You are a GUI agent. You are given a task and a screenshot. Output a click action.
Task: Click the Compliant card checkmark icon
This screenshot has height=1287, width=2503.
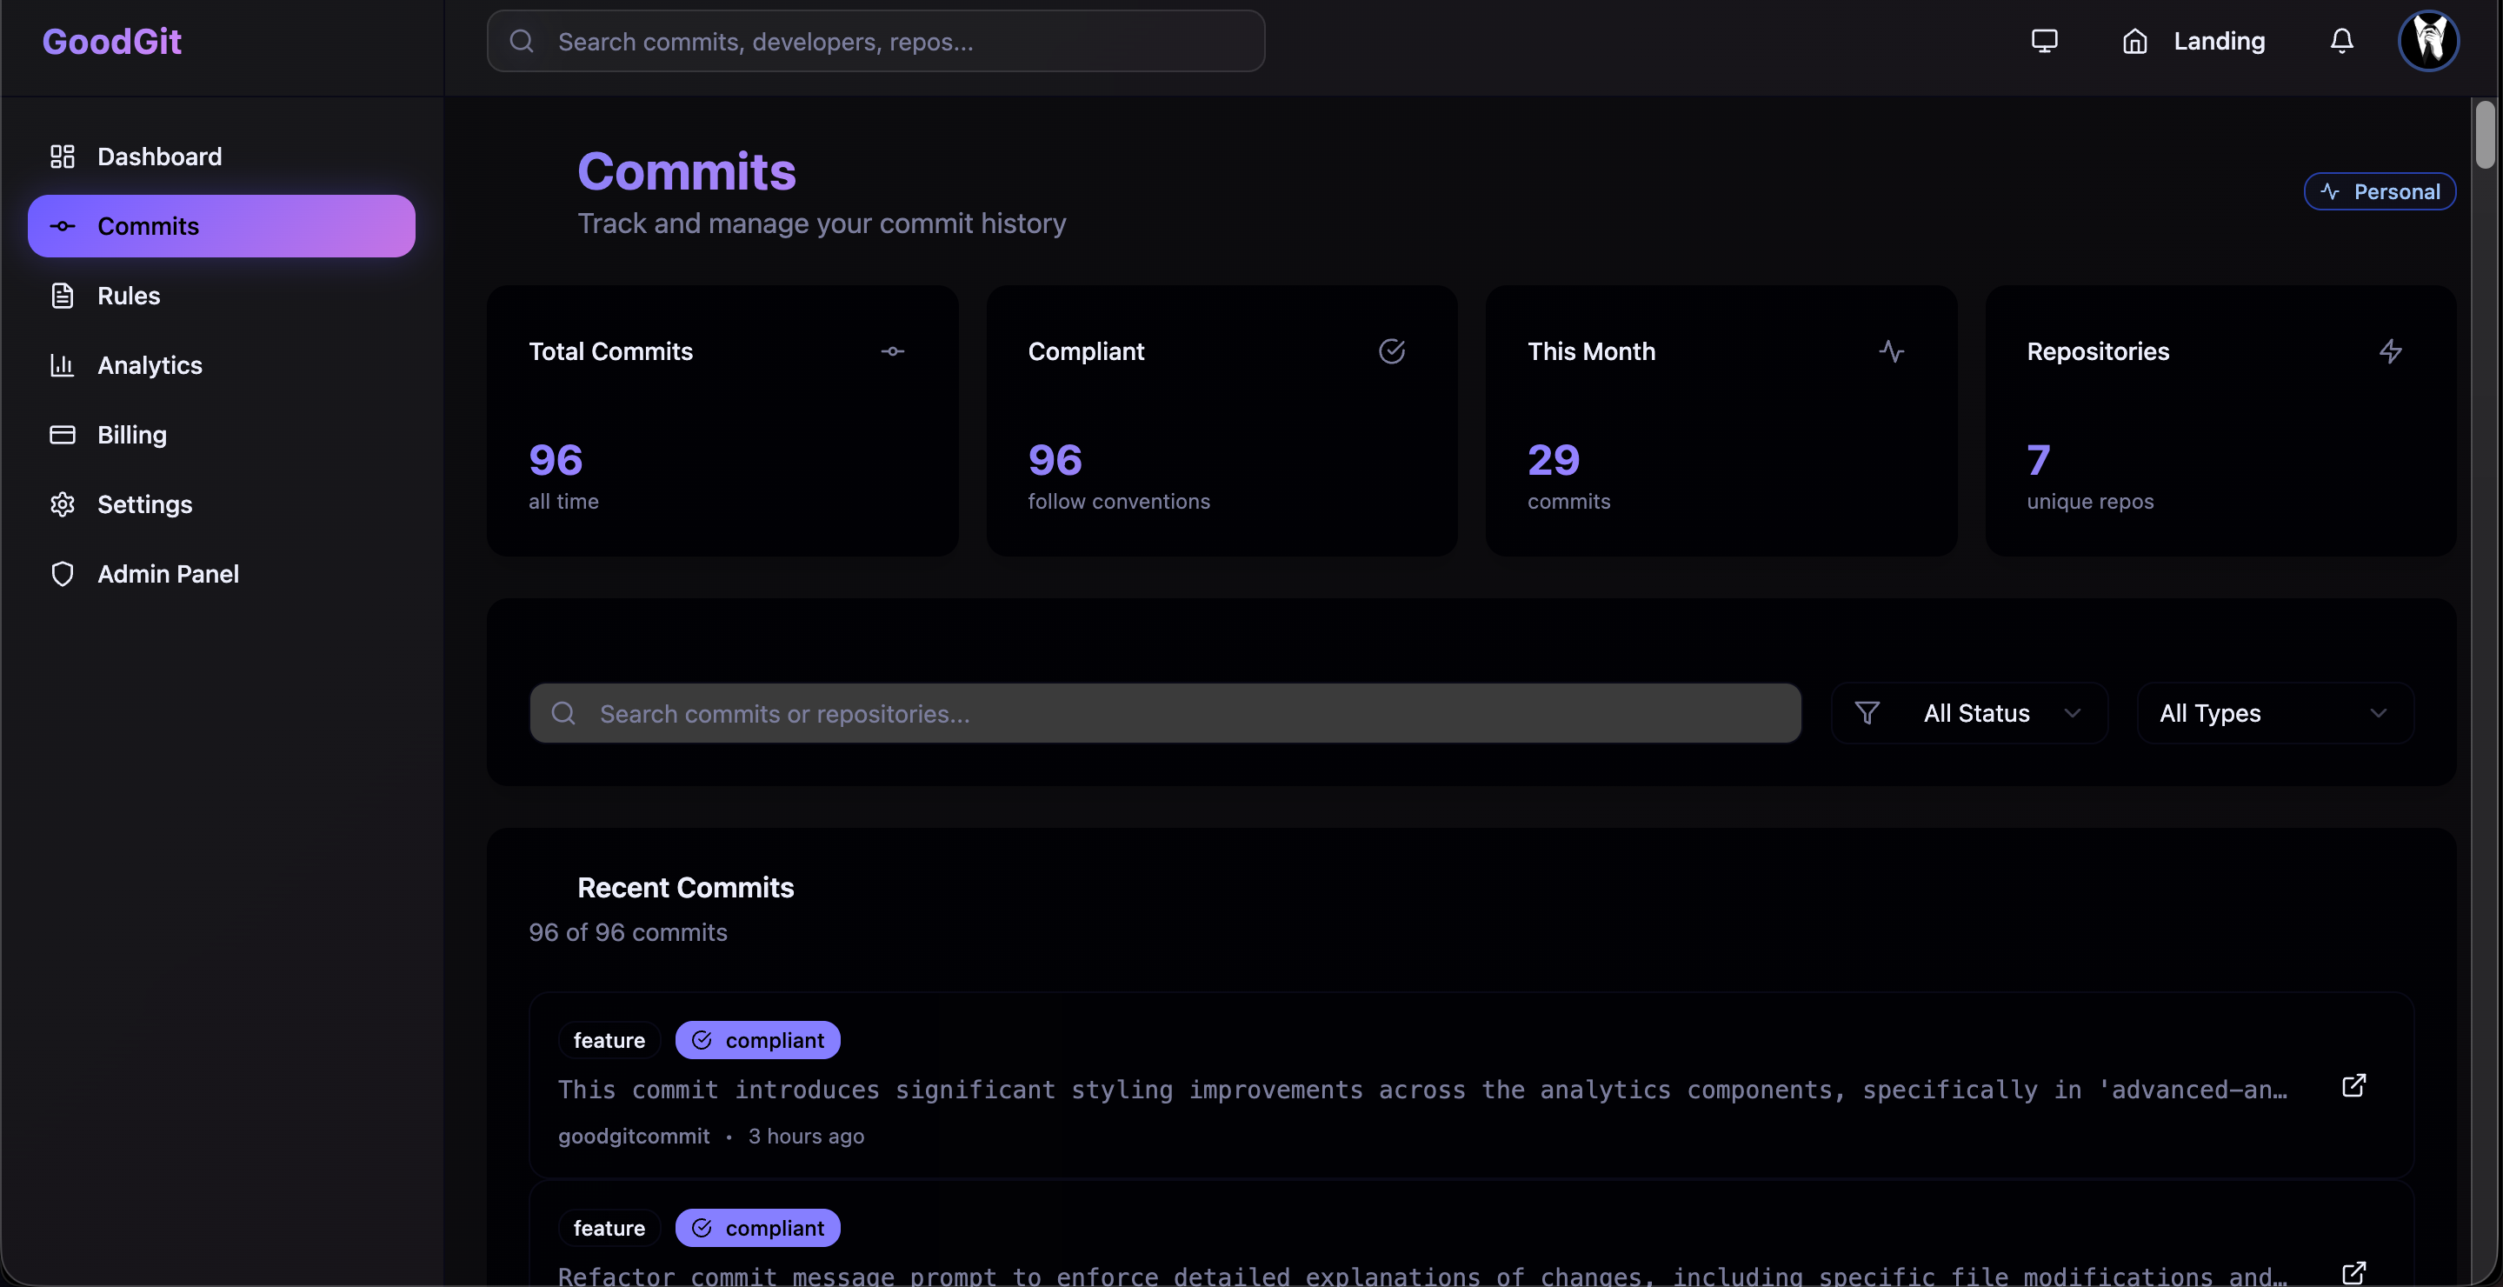click(1391, 351)
